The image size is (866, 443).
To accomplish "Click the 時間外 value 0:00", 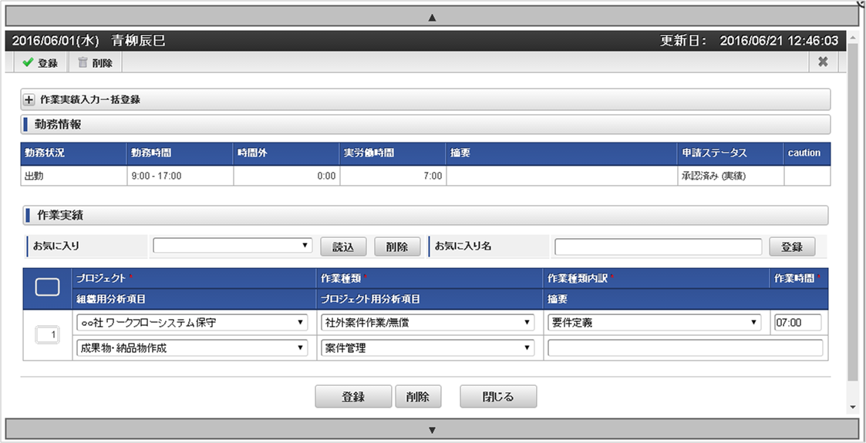I will [287, 176].
